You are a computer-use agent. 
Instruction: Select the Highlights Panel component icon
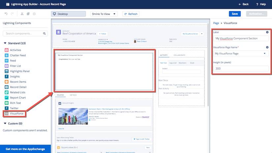coord(7,71)
